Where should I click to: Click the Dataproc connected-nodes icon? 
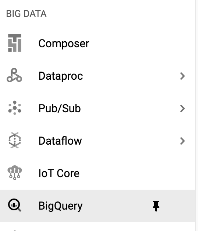pos(14,75)
